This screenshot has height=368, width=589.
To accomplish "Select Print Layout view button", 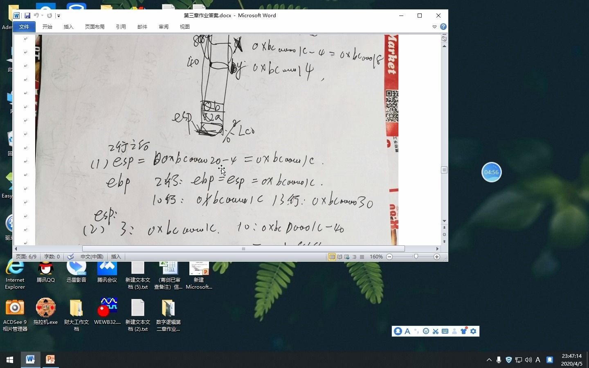I will tap(332, 257).
